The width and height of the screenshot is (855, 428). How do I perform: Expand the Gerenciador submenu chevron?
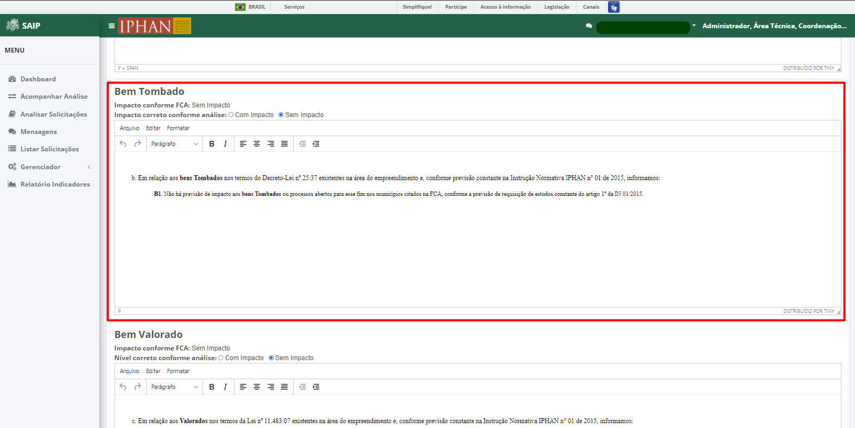89,167
